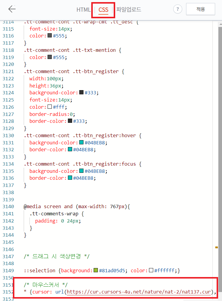
Task: Open the 파일업로드 tab
Action: 129,9
